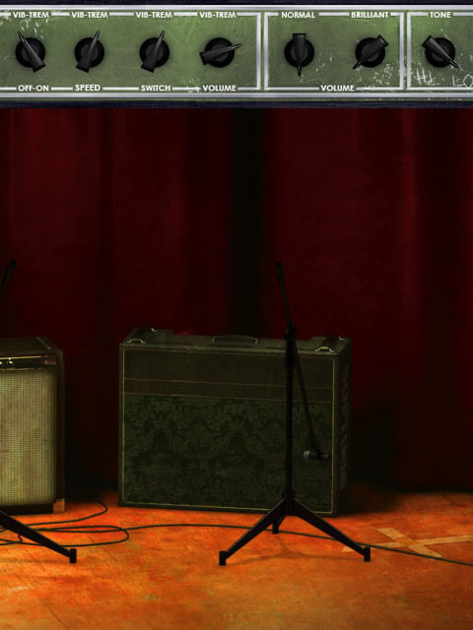473x630 pixels.
Task: Select the BRILLIANT channel volume knob
Action: (x=371, y=52)
